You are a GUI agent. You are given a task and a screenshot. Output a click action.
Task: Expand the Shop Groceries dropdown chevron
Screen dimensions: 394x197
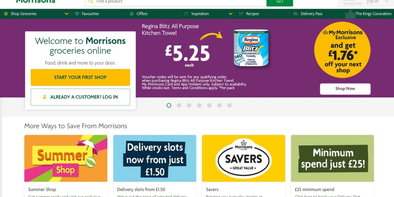(66, 14)
